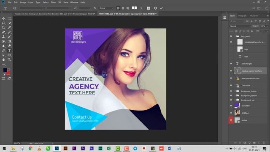This screenshot has height=152, width=270.
Task: Select the Rectangular Marquee tool
Action: (x=9, y=19)
